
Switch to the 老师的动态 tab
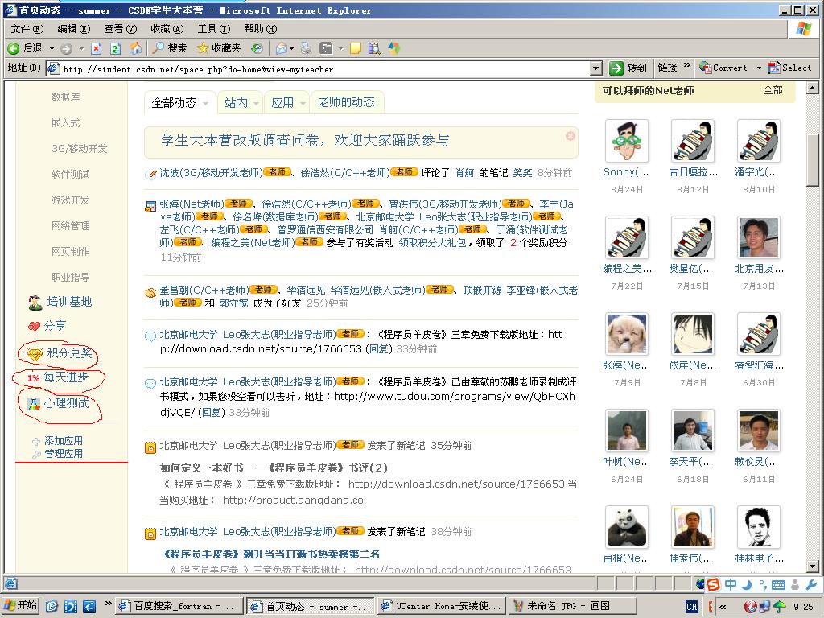[346, 102]
